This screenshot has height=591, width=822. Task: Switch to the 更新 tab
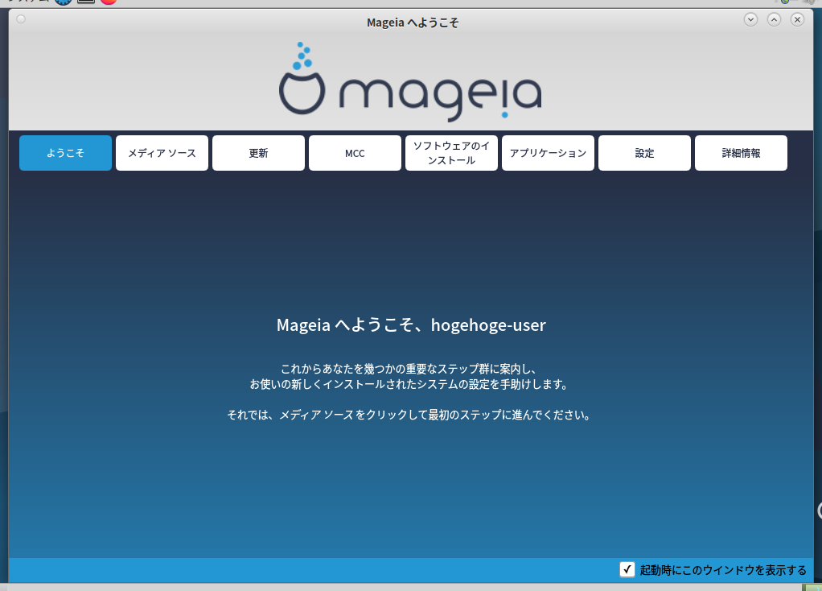pos(258,153)
